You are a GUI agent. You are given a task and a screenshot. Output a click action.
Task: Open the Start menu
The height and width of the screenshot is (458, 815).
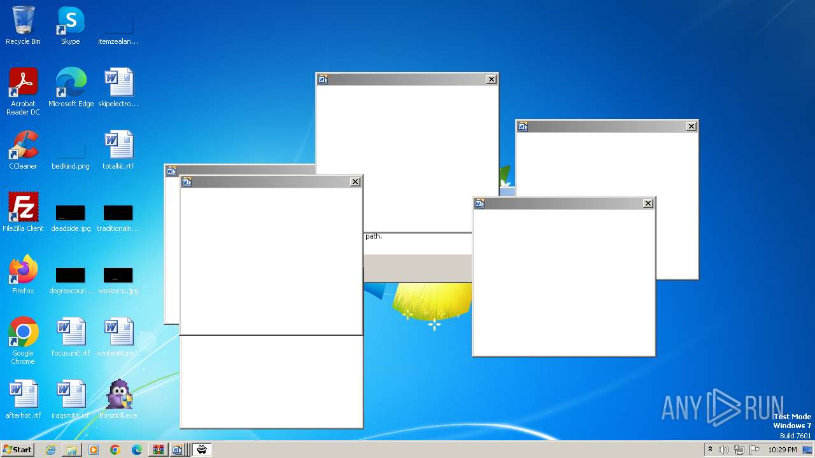17,449
